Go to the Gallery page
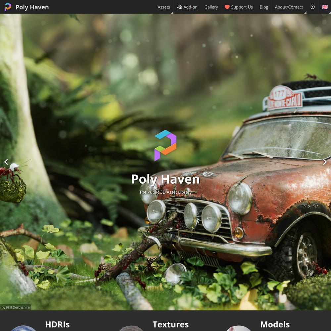Image resolution: width=331 pixels, height=331 pixels. pyautogui.click(x=211, y=7)
